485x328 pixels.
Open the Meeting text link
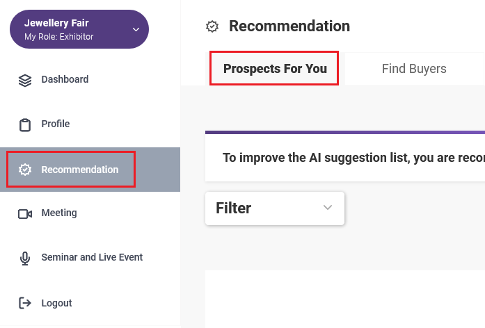(x=59, y=213)
